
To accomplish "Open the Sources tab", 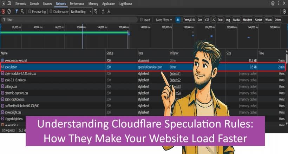I will (47, 3).
